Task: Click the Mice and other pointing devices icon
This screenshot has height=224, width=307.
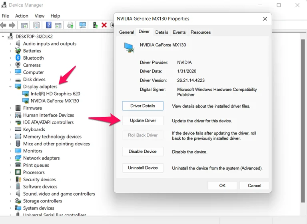Action: [18, 144]
